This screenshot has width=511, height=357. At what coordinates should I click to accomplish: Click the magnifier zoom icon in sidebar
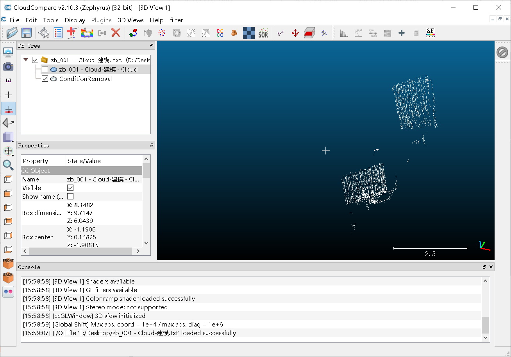(x=8, y=165)
